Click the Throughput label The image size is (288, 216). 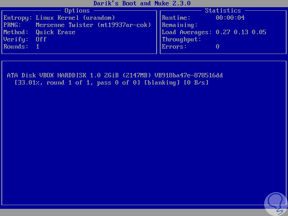coord(181,40)
